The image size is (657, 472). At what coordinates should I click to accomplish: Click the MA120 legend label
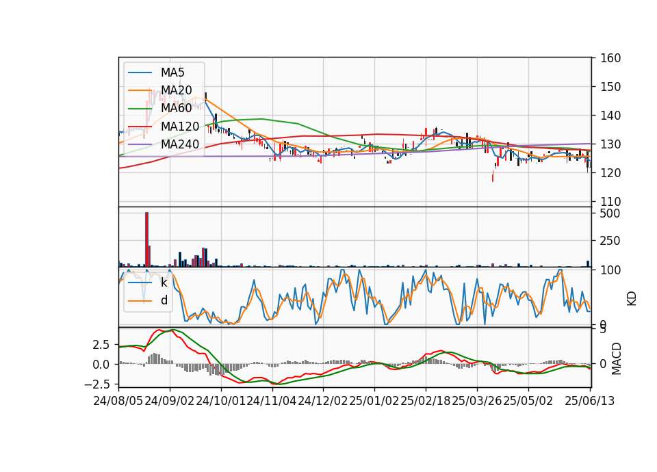(180, 126)
